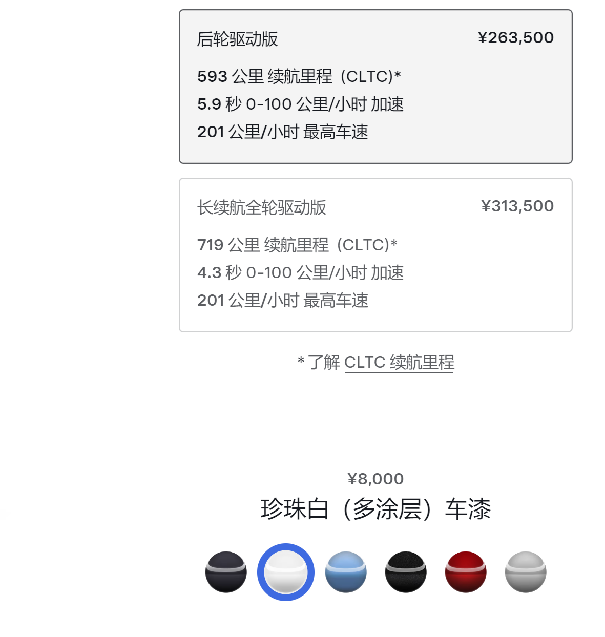This screenshot has height=637, width=605.
Task: Click the asterisk 了解 footnote text
Action: click(x=319, y=362)
